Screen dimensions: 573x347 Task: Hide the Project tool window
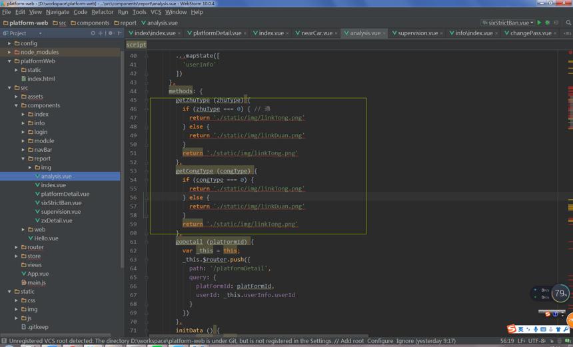pos(119,33)
